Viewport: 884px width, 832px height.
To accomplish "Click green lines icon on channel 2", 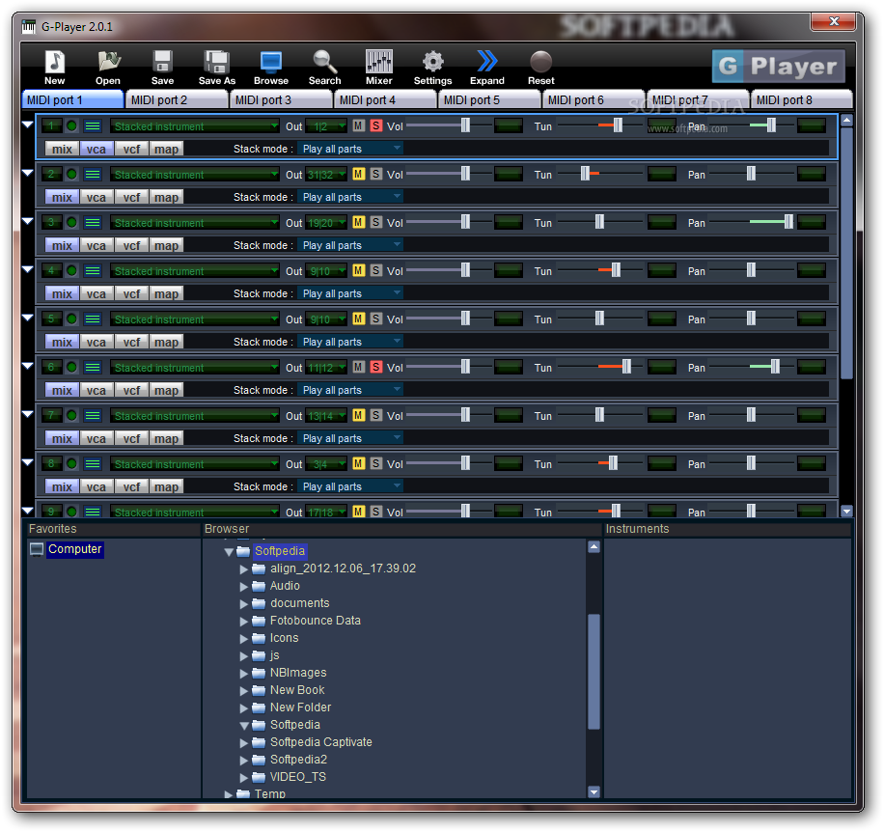I will click(93, 175).
